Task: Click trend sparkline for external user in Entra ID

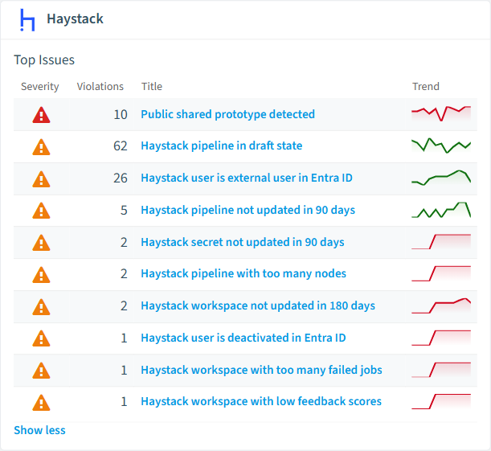Action: [441, 178]
